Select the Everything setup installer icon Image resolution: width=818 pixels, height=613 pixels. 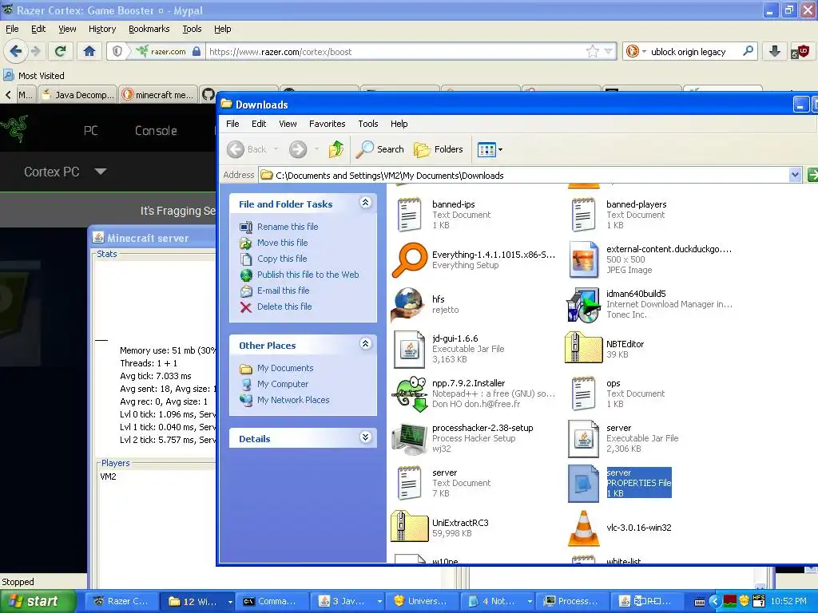click(409, 260)
